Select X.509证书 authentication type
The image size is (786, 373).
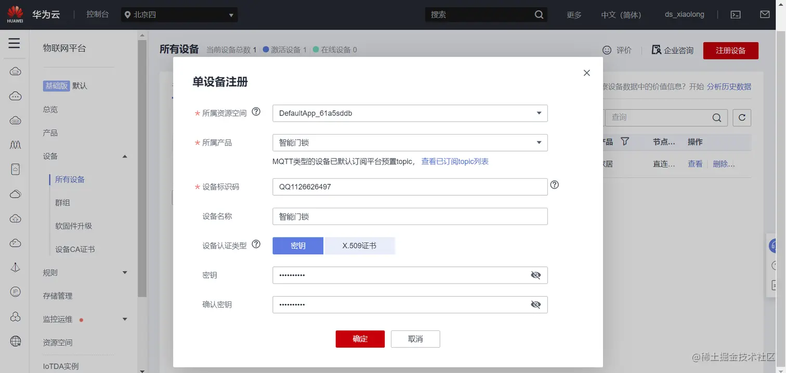tap(359, 246)
